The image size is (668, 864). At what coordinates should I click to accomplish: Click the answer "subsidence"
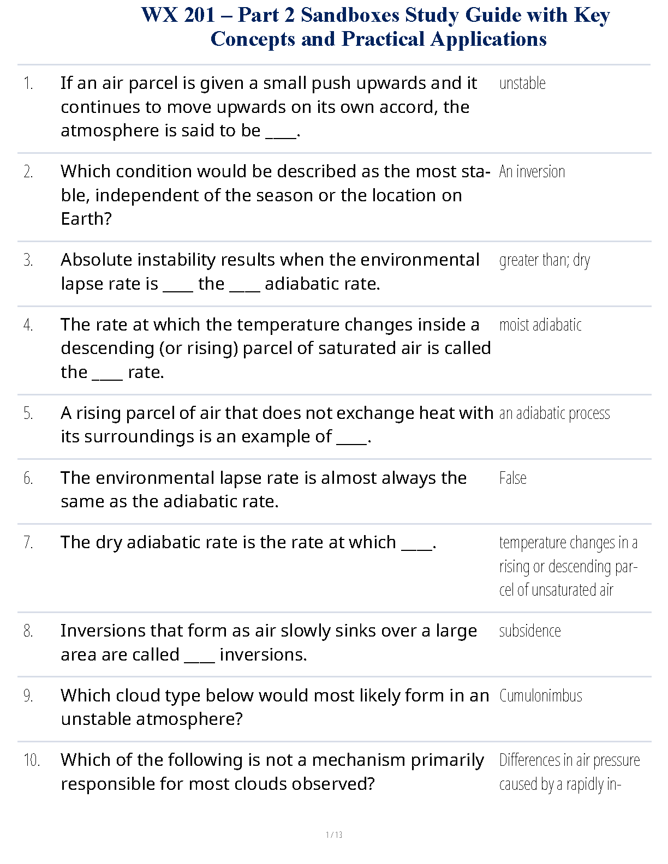(529, 631)
